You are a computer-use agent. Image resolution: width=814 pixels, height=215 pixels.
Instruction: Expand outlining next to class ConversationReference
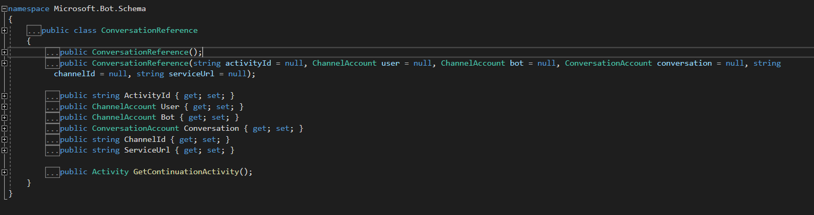[x=4, y=30]
